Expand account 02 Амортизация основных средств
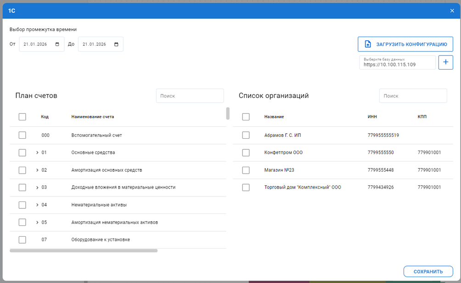Viewport: 461px width, 283px height. pyautogui.click(x=37, y=170)
